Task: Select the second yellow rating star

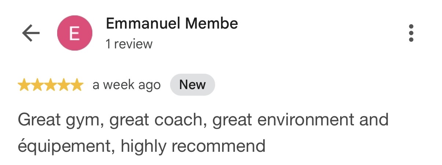Action: pos(37,85)
